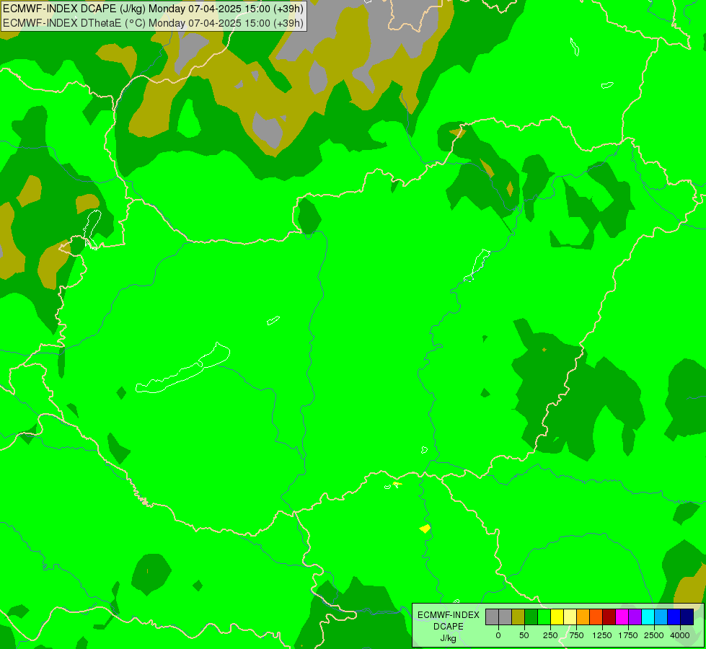Viewport: 706px width, 649px height.
Task: Pick the orange-red legend swatch
Action: point(596,617)
